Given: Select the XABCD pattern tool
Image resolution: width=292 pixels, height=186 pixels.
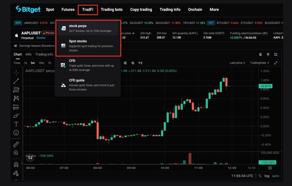Looking at the screenshot, I should point(16,98).
